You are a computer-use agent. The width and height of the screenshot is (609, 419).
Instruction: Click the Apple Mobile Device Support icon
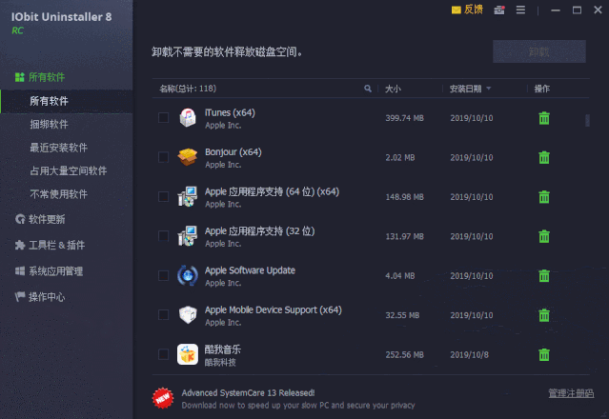click(x=188, y=315)
